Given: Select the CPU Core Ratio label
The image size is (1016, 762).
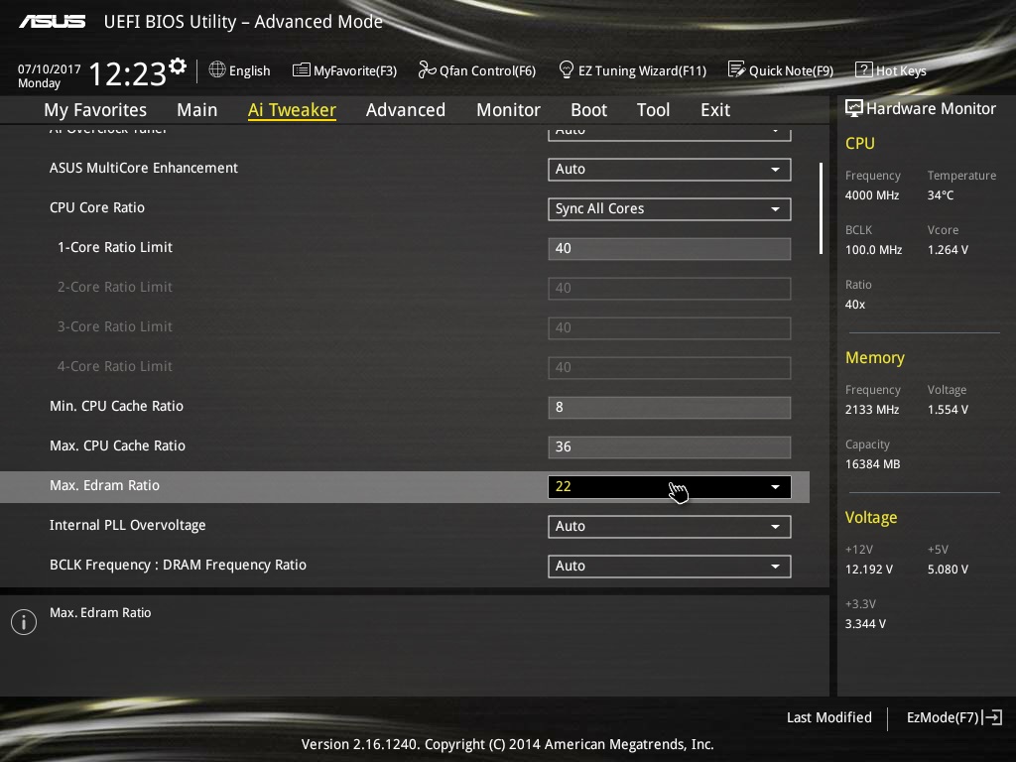Looking at the screenshot, I should point(97,207).
